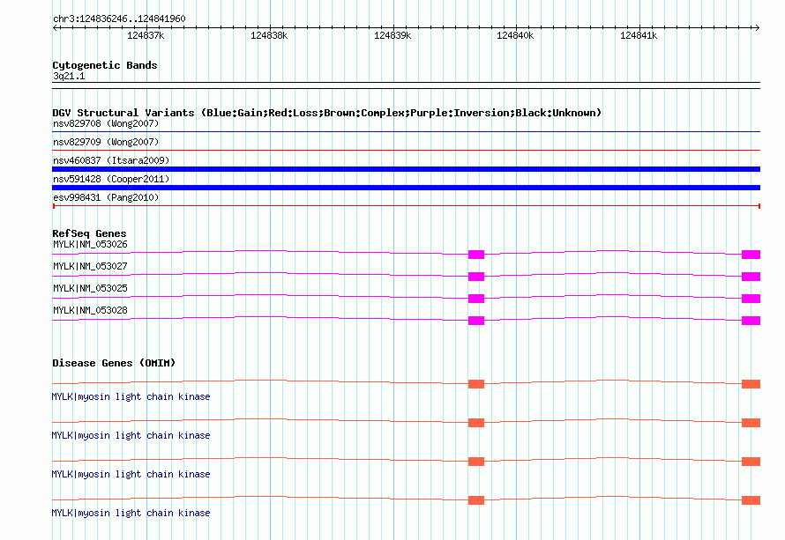Open transcript MYLK|NM_053027 label
The image size is (785, 540).
(x=90, y=267)
